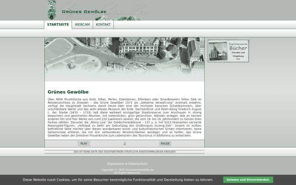This screenshot has height=185, width=296.
Task: Open the Kontakt tab
Action: point(103,25)
